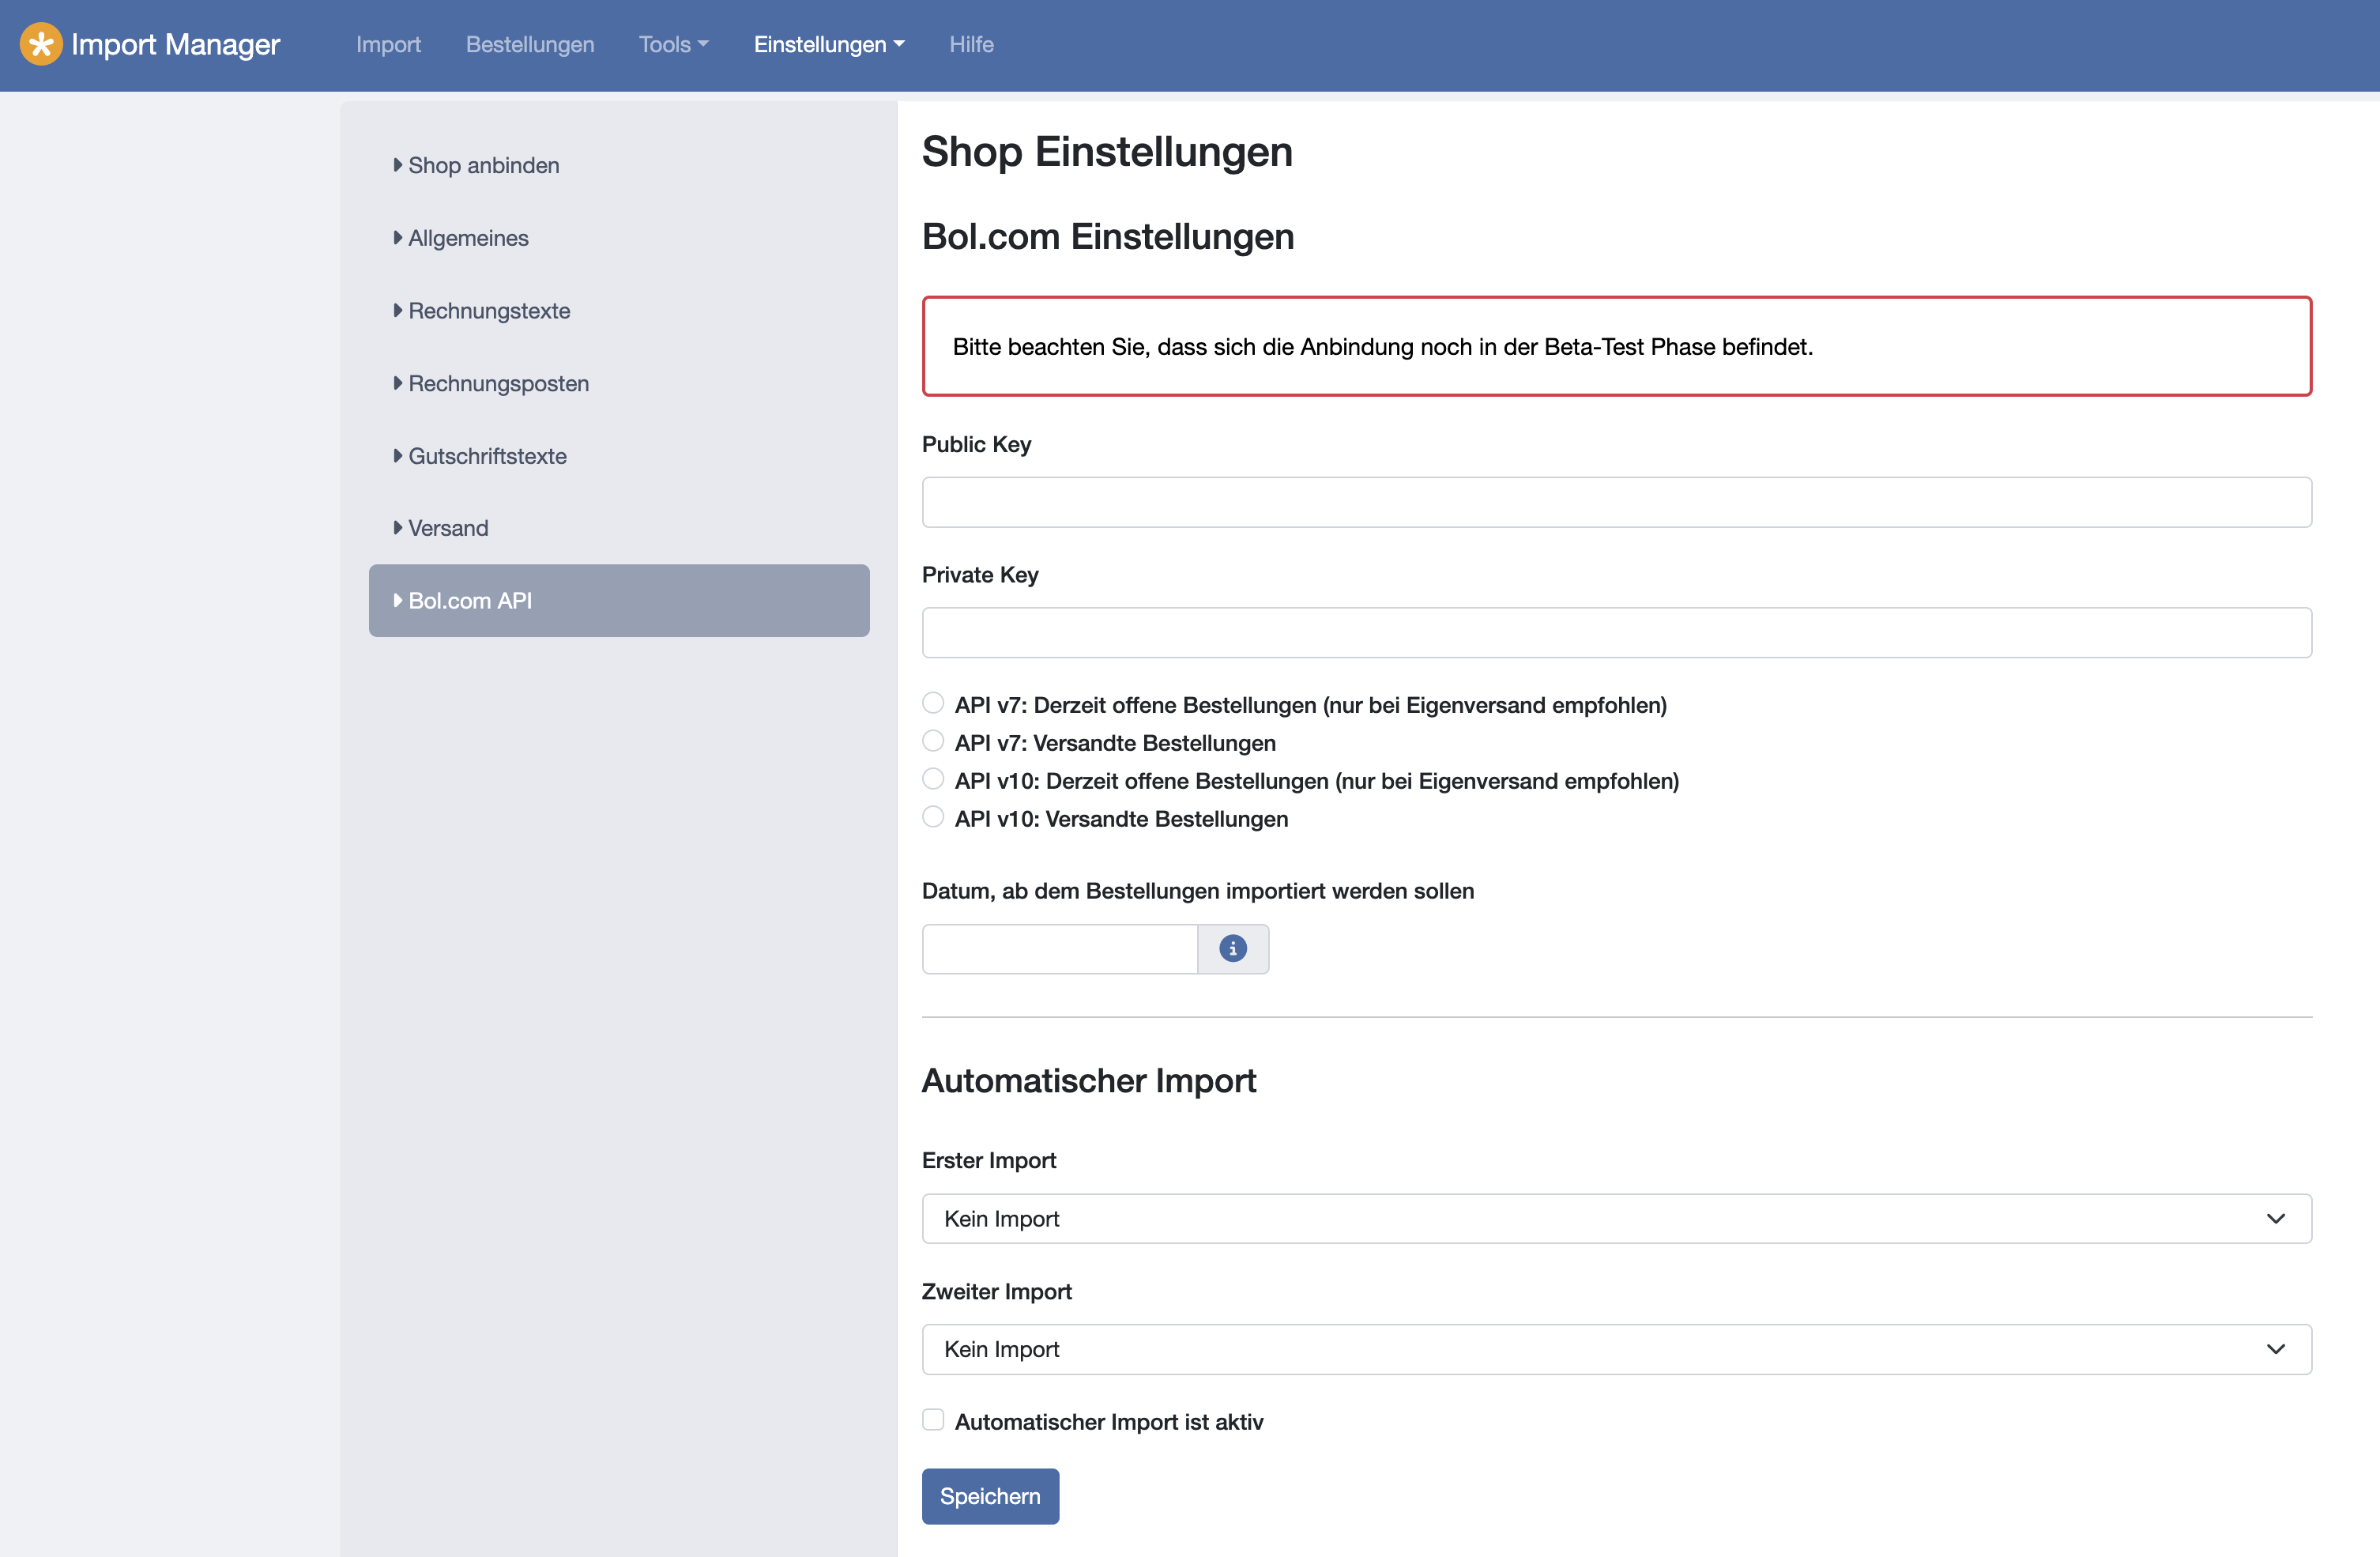This screenshot has height=1557, width=2380.
Task: Open the Zweiter Import dropdown
Action: click(1616, 1349)
